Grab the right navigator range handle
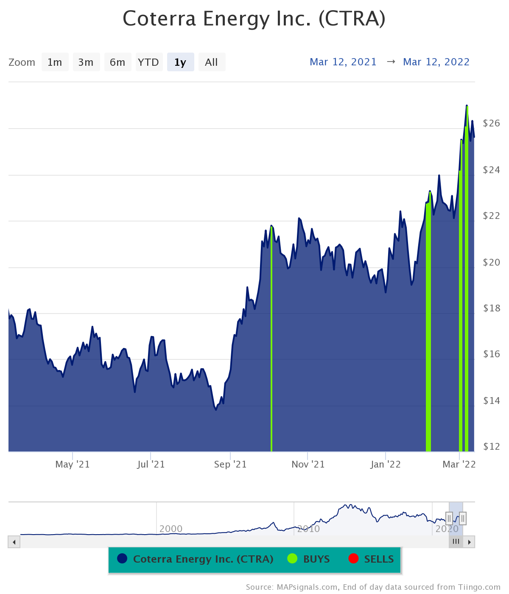Screen dimensions: 509x594 tap(463, 518)
